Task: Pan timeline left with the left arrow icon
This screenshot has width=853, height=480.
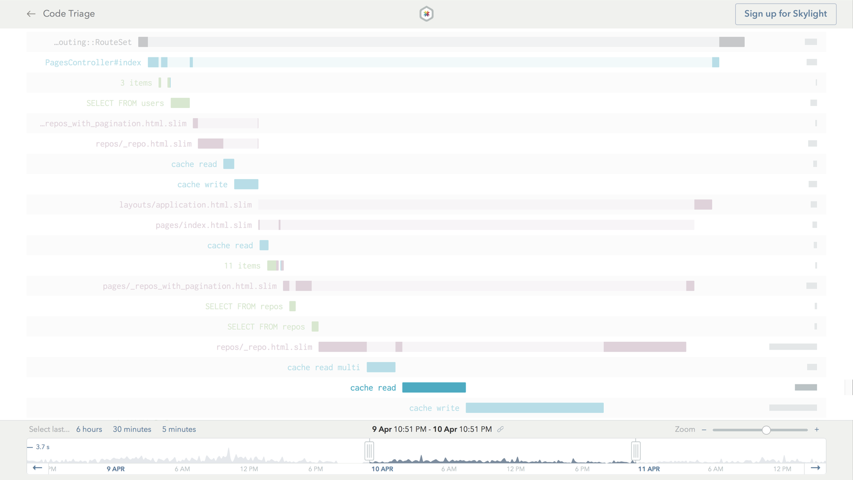Action: (37, 468)
